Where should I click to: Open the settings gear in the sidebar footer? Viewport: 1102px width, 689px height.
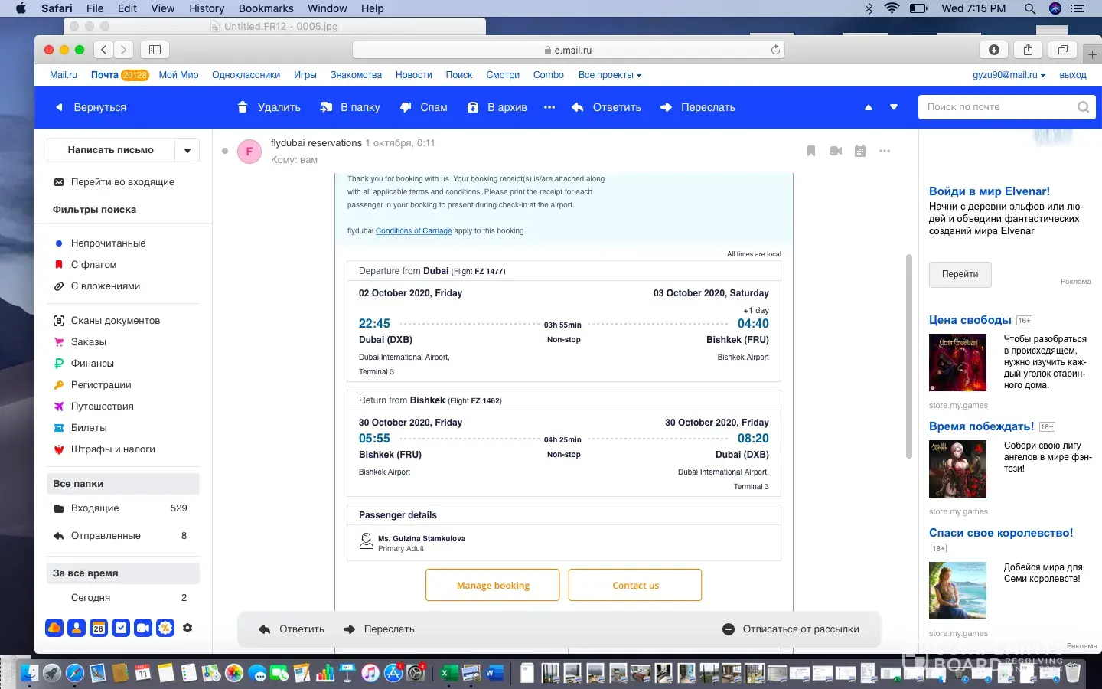point(187,628)
